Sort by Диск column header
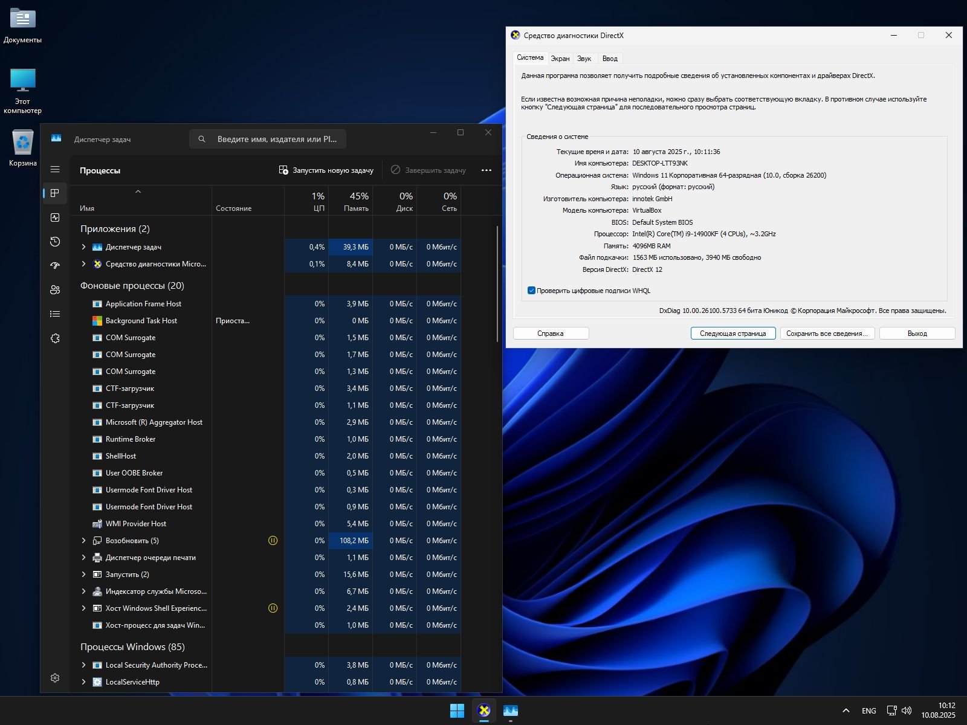The image size is (967, 725). click(395, 201)
